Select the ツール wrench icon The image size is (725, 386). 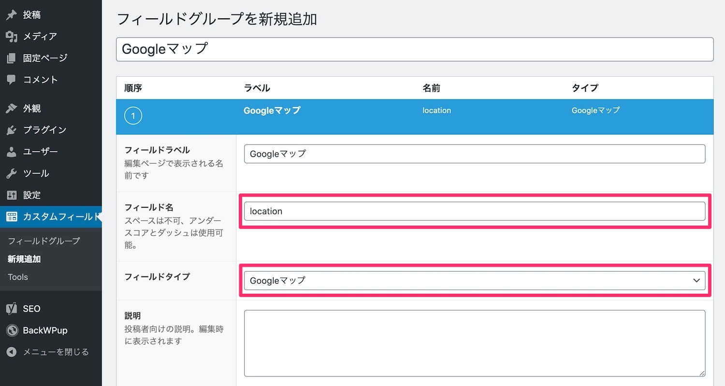click(11, 173)
